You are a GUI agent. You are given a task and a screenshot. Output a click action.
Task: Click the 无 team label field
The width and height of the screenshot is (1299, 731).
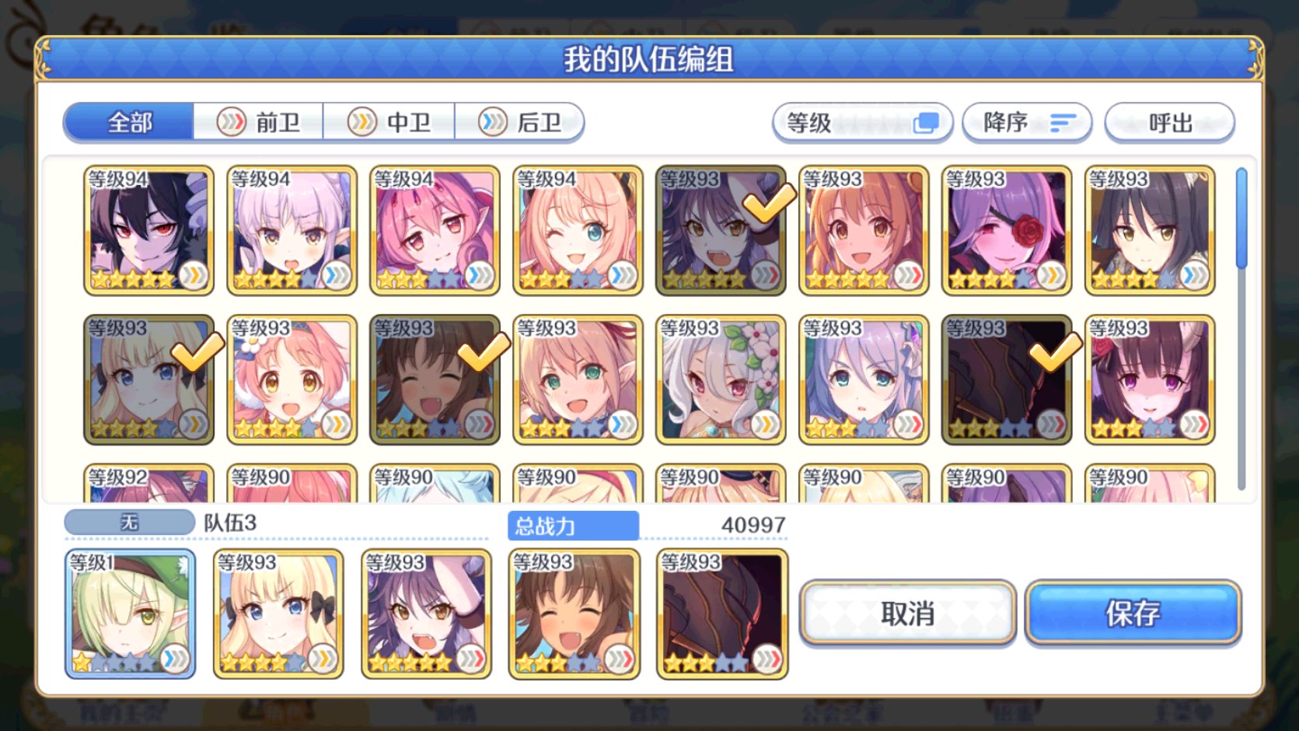(x=129, y=523)
